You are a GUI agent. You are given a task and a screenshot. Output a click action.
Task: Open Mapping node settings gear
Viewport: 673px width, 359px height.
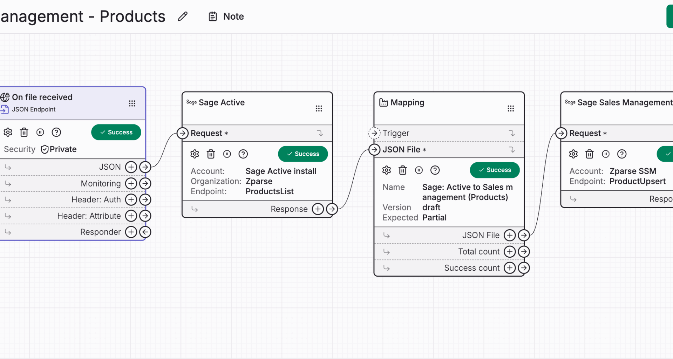pyautogui.click(x=387, y=170)
